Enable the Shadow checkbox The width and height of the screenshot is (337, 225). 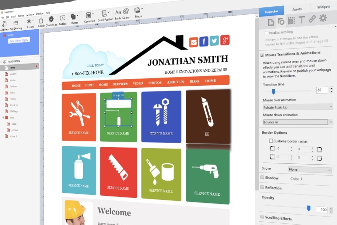pos(262,177)
